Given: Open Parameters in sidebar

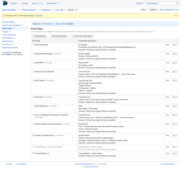Looking at the screenshot, I should click(7, 44).
